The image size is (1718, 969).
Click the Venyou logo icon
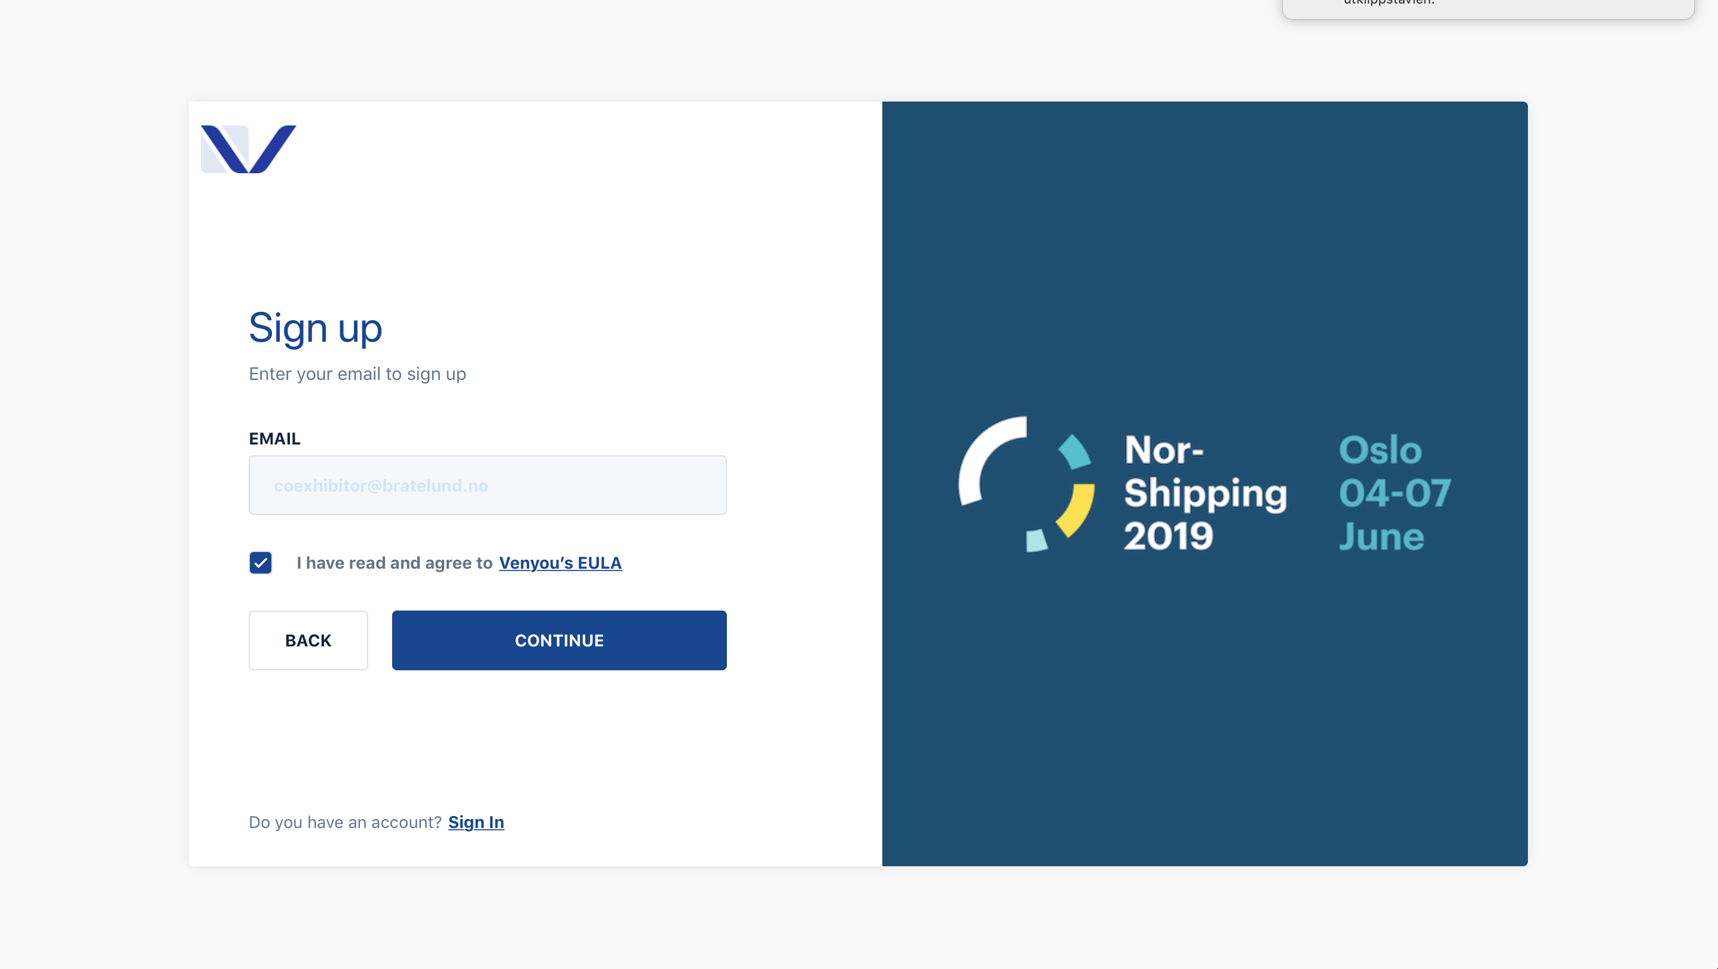(x=248, y=149)
